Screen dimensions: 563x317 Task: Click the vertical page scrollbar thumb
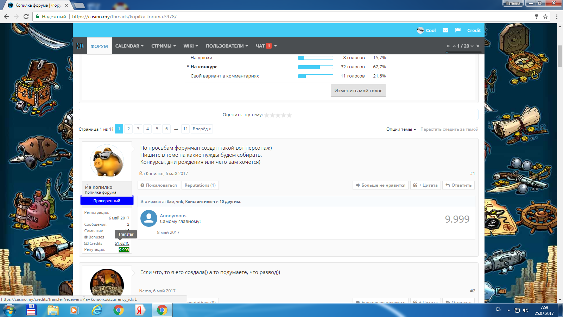[560, 56]
